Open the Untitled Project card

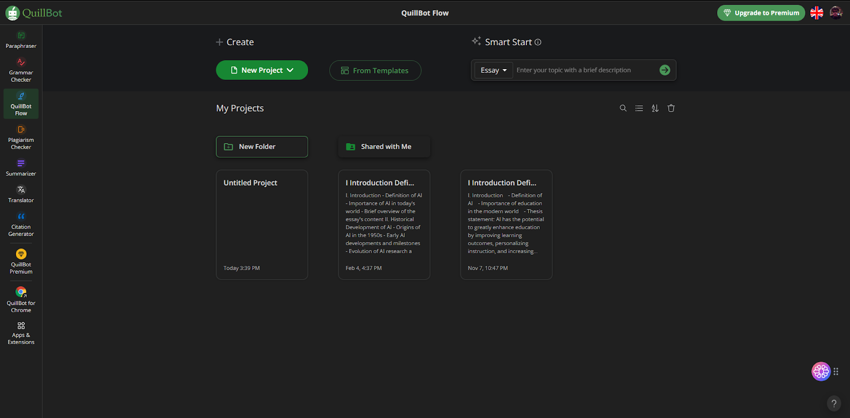point(262,224)
